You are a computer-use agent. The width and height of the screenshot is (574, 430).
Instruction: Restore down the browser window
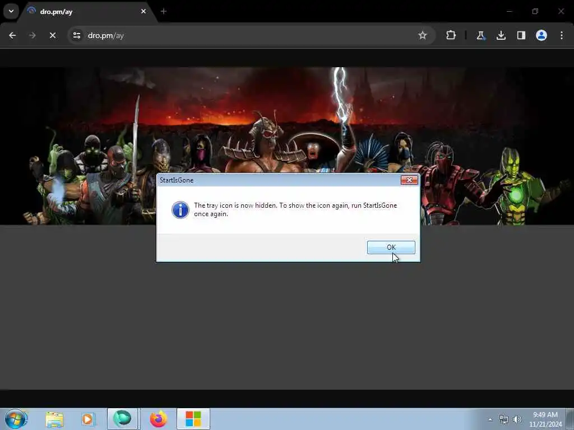pyautogui.click(x=535, y=11)
